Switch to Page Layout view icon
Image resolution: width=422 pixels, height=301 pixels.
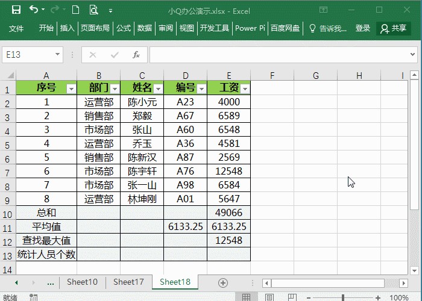pos(268,297)
